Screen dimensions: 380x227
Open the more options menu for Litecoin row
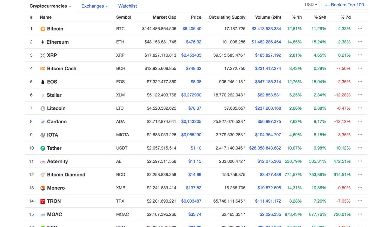click(360, 108)
